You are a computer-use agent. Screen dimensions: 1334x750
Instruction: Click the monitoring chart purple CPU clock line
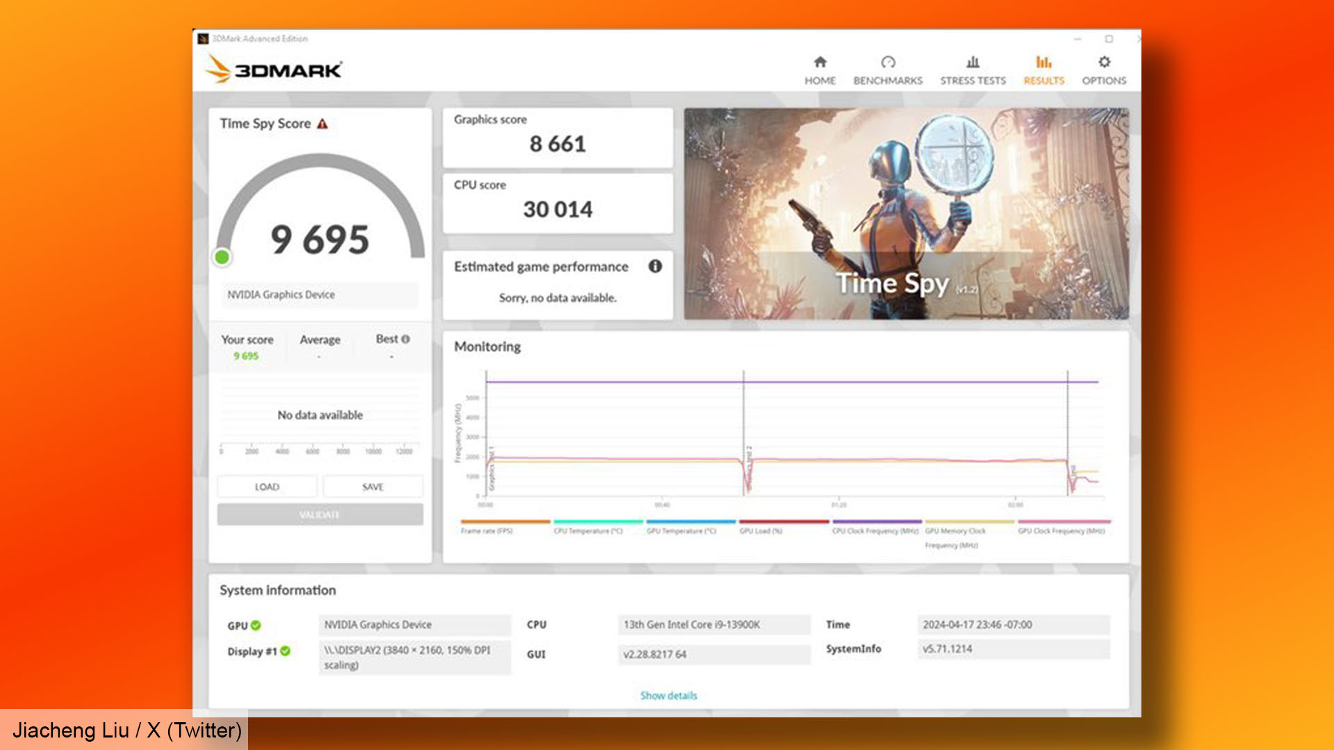point(792,382)
